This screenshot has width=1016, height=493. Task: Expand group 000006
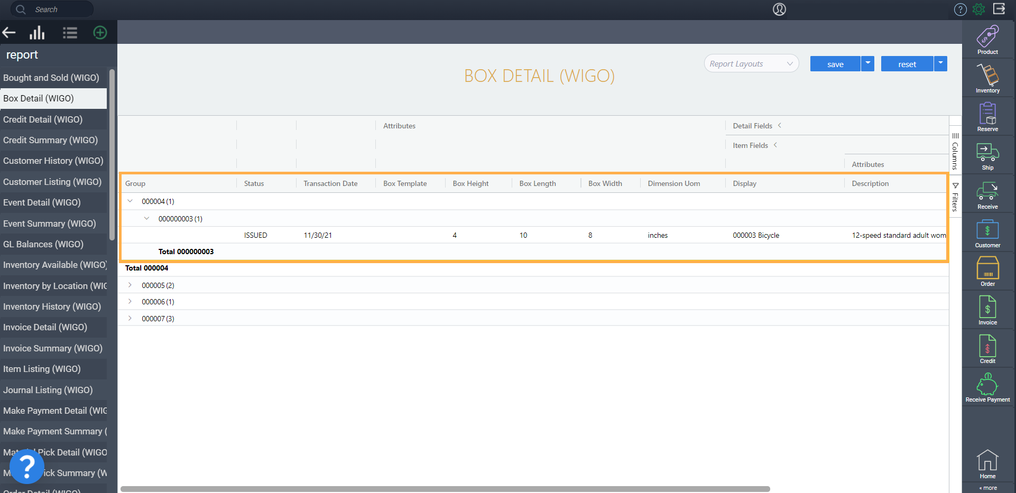tap(130, 301)
